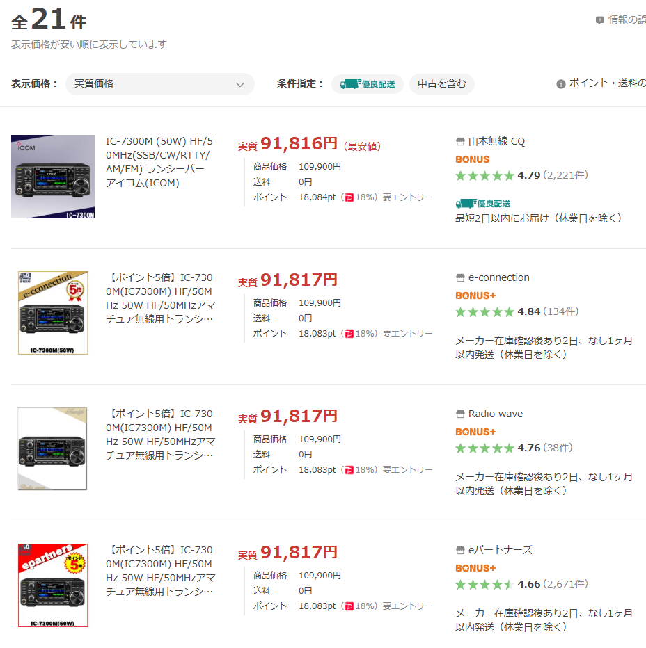Image resolution: width=646 pixels, height=648 pixels.
Task: Click the 91,817円 price in eパートナーズ row
Action: click(x=299, y=553)
